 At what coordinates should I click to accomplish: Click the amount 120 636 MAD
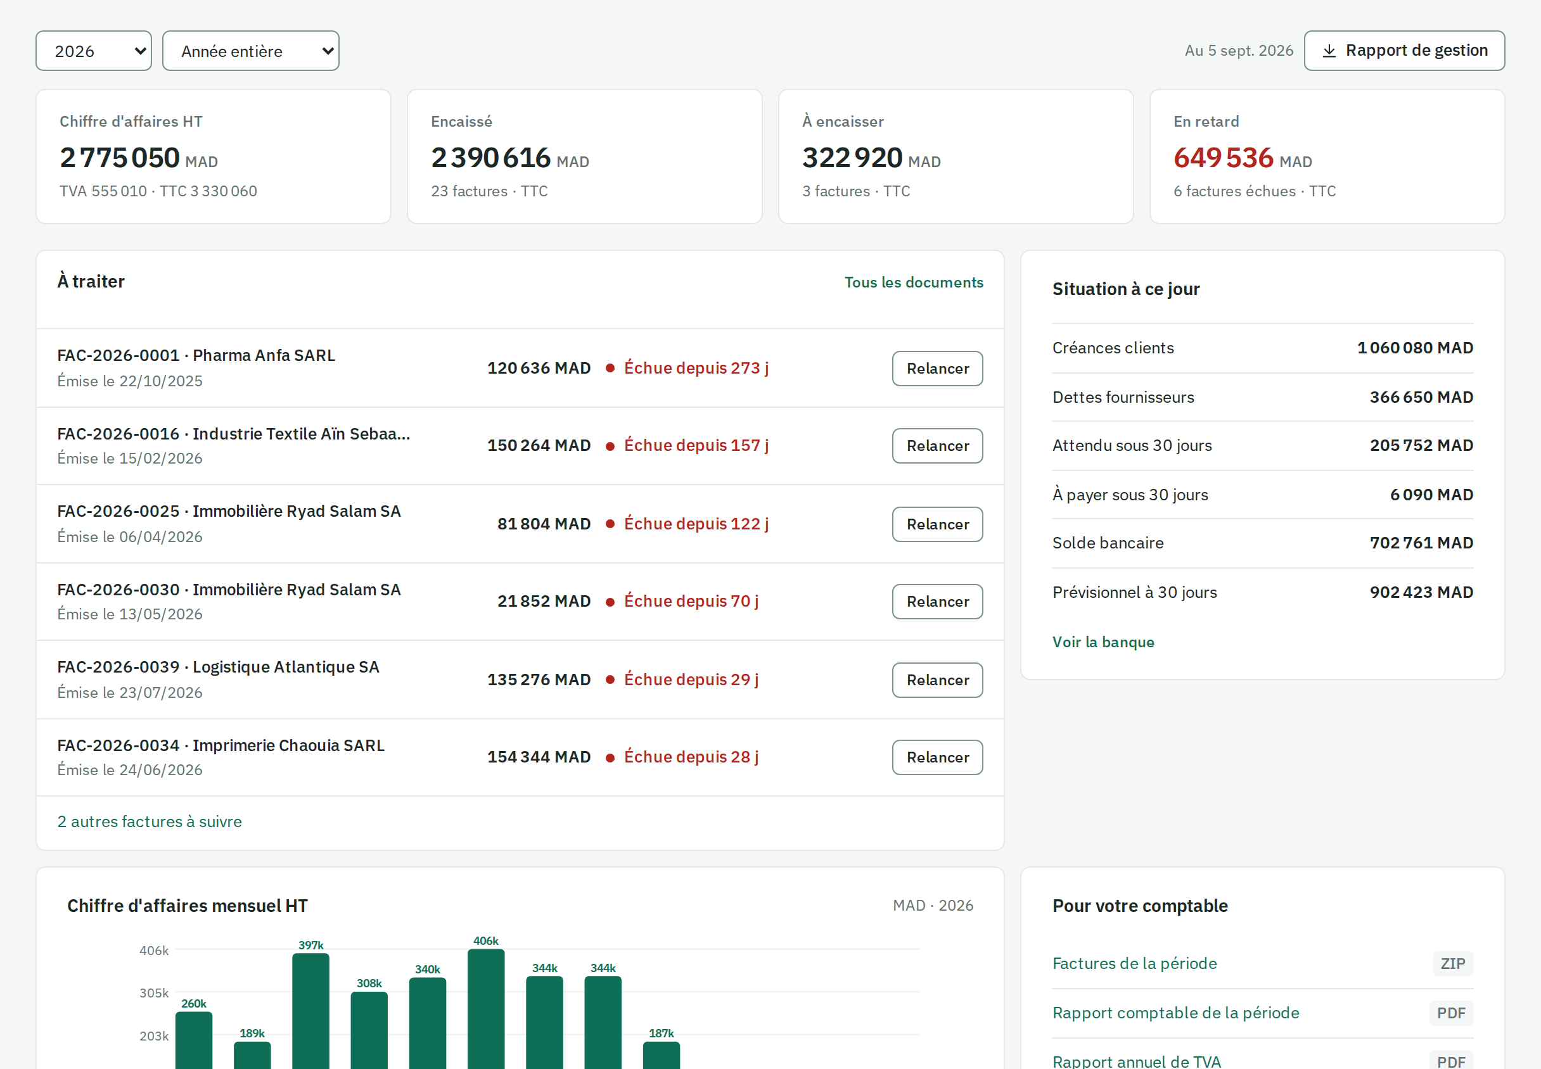click(x=539, y=369)
